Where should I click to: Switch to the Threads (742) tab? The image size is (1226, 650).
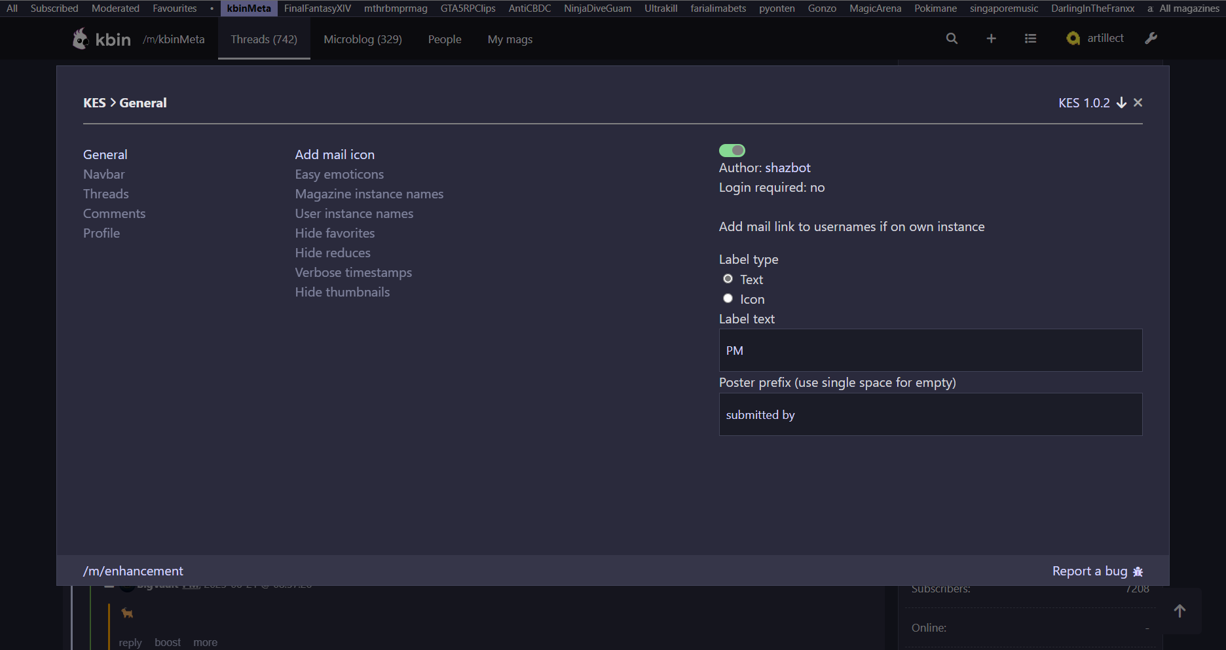coord(264,39)
